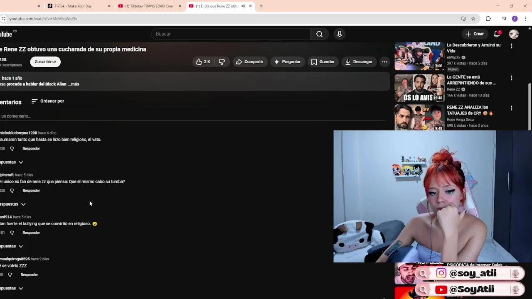Dislike the 'cabo su tumba' comment
This screenshot has width=532, height=299.
click(12, 191)
